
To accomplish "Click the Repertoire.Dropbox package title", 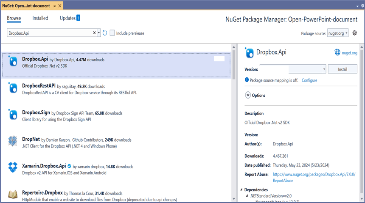I will click(x=42, y=192).
